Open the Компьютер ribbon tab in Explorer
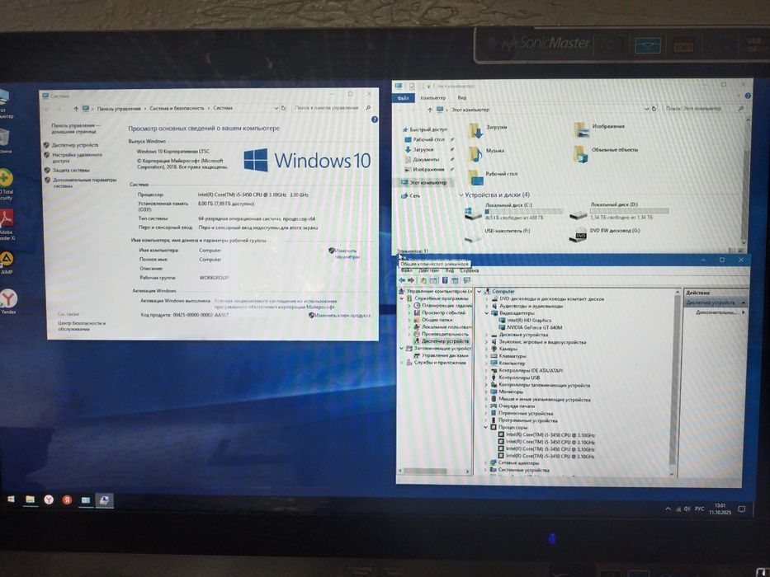This screenshot has height=577, width=770. (x=433, y=98)
